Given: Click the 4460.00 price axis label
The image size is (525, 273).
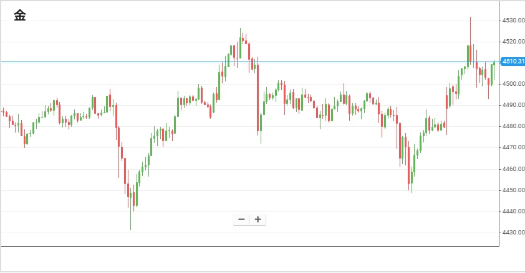Looking at the screenshot, I should (511, 169).
